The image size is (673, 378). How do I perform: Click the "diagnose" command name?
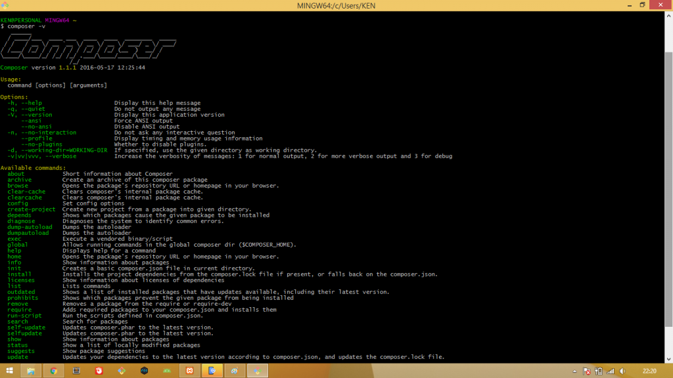[21, 221]
